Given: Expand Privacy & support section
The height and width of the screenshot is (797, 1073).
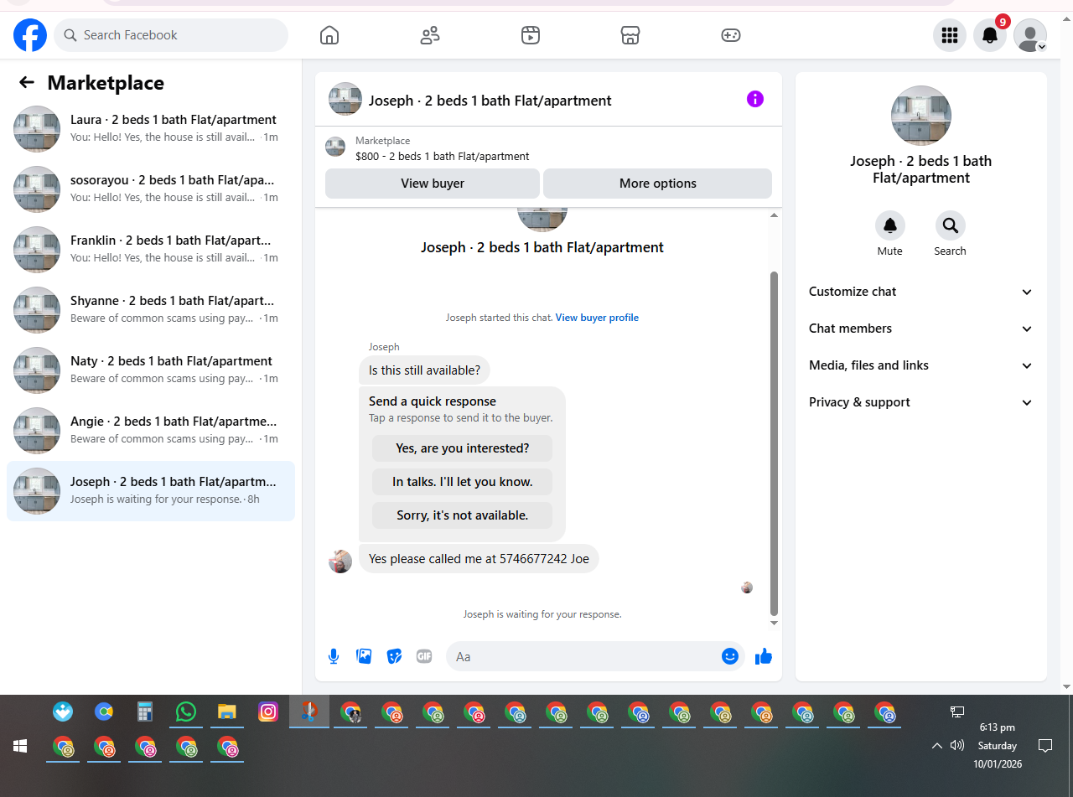Looking at the screenshot, I should [x=921, y=402].
